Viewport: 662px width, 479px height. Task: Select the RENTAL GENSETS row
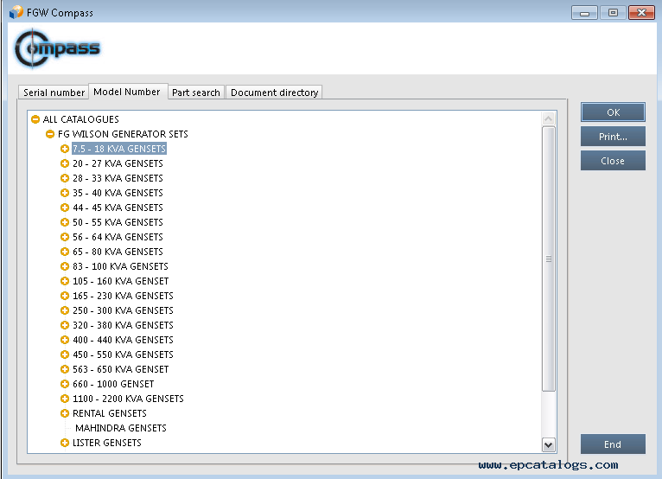click(110, 413)
